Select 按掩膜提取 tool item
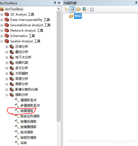 [x=28, y=127]
